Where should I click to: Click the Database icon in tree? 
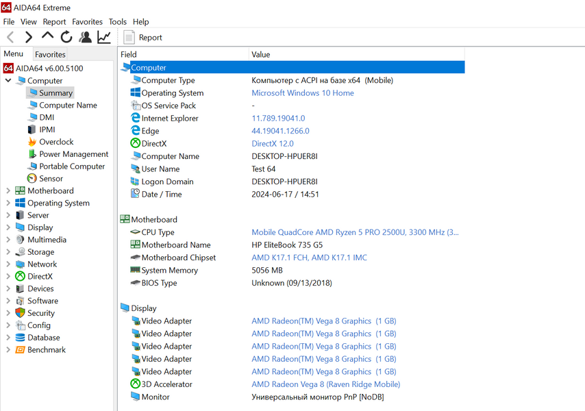[x=20, y=338]
